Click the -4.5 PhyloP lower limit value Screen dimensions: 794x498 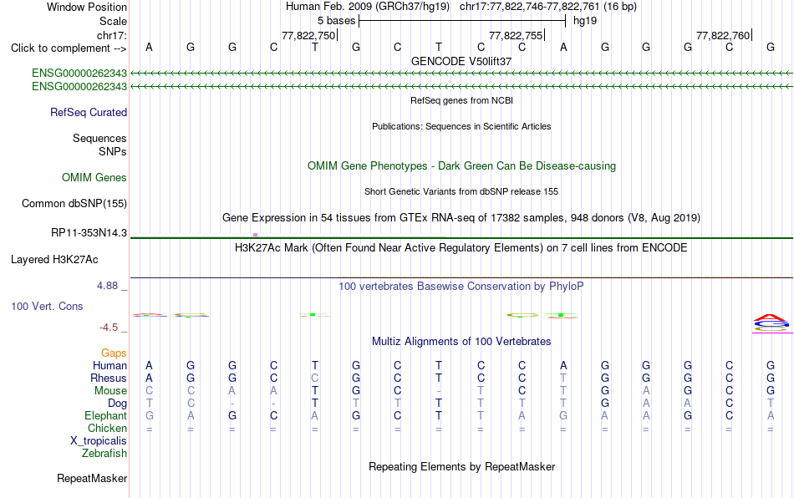109,328
